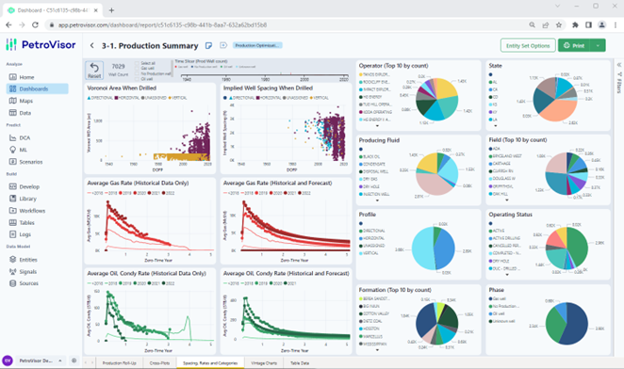Check the Oil well checkbox
Image resolution: width=624 pixels, height=369 pixels.
[138, 79]
